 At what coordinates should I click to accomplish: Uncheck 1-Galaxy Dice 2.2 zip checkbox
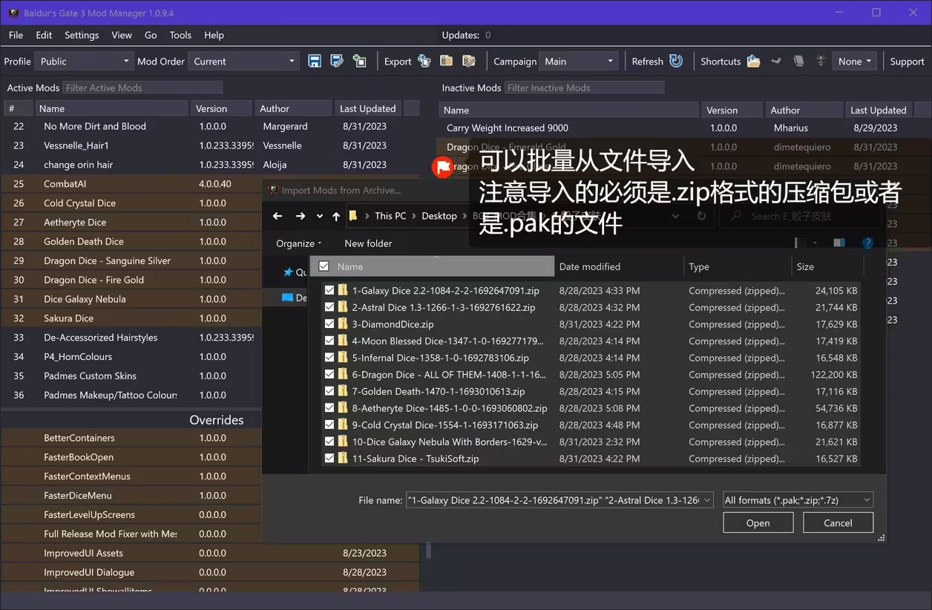(x=329, y=291)
